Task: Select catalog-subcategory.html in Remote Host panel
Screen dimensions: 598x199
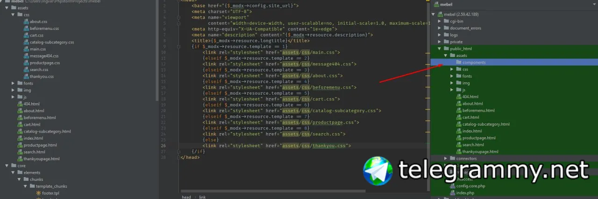Action: (x=486, y=124)
